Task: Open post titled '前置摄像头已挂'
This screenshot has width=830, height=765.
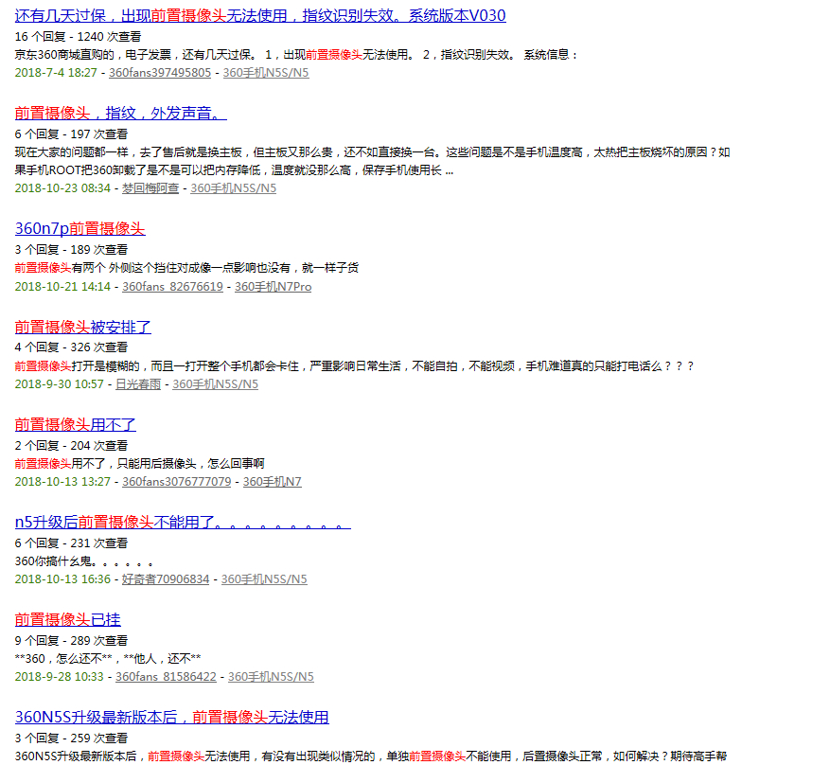Action: pyautogui.click(x=68, y=619)
